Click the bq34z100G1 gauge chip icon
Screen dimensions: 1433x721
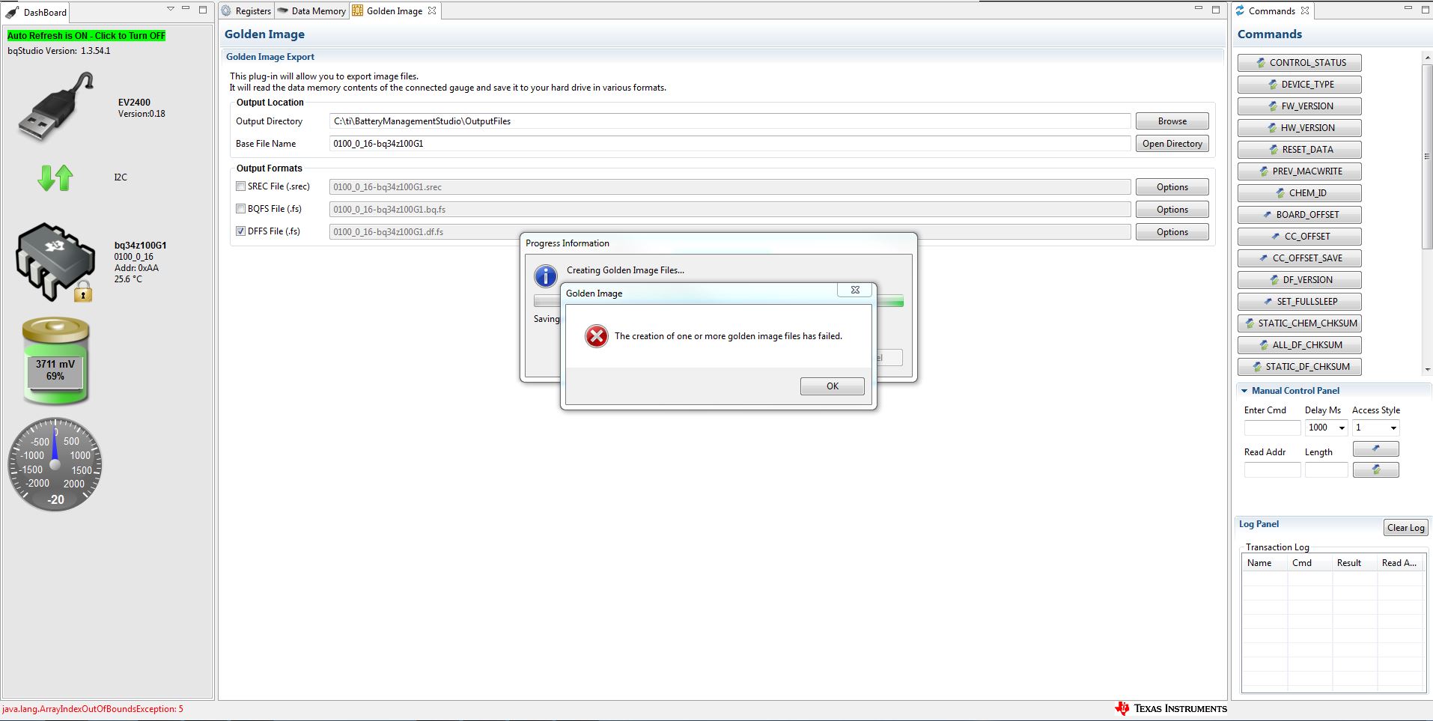(x=55, y=262)
